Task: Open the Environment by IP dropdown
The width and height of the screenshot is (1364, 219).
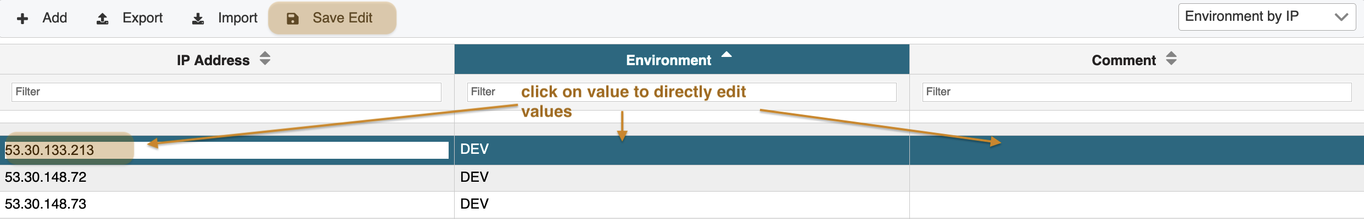Action: pyautogui.click(x=1267, y=17)
